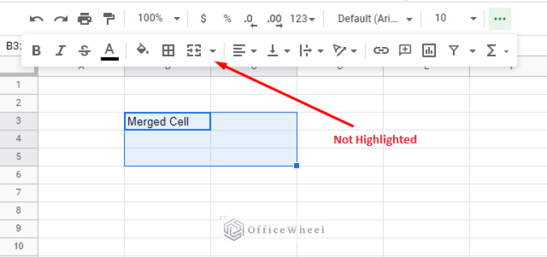
Task: Format as currency with dollar icon
Action: click(204, 18)
